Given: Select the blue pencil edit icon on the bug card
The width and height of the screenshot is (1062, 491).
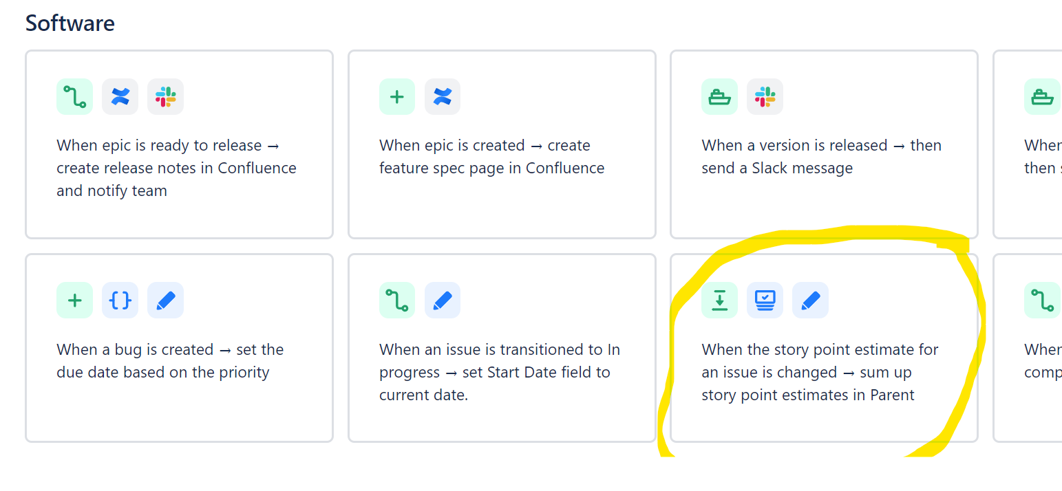Looking at the screenshot, I should point(165,301).
